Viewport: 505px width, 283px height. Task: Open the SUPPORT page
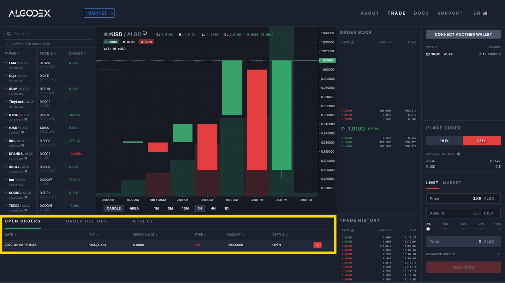450,13
